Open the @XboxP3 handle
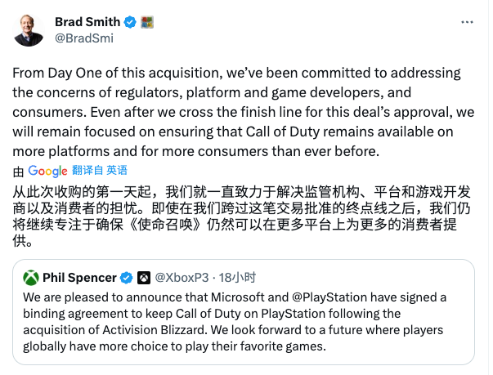The image size is (493, 375). (x=178, y=277)
